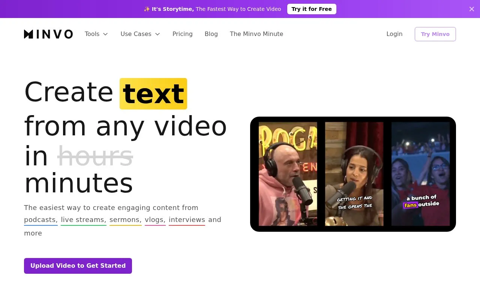Select the woman with headphones clip
The image size is (480, 300).
pyautogui.click(x=354, y=174)
